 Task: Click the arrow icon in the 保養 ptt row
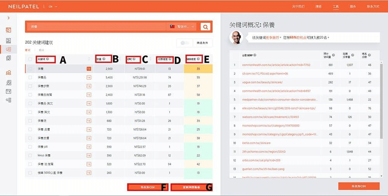click(x=89, y=146)
